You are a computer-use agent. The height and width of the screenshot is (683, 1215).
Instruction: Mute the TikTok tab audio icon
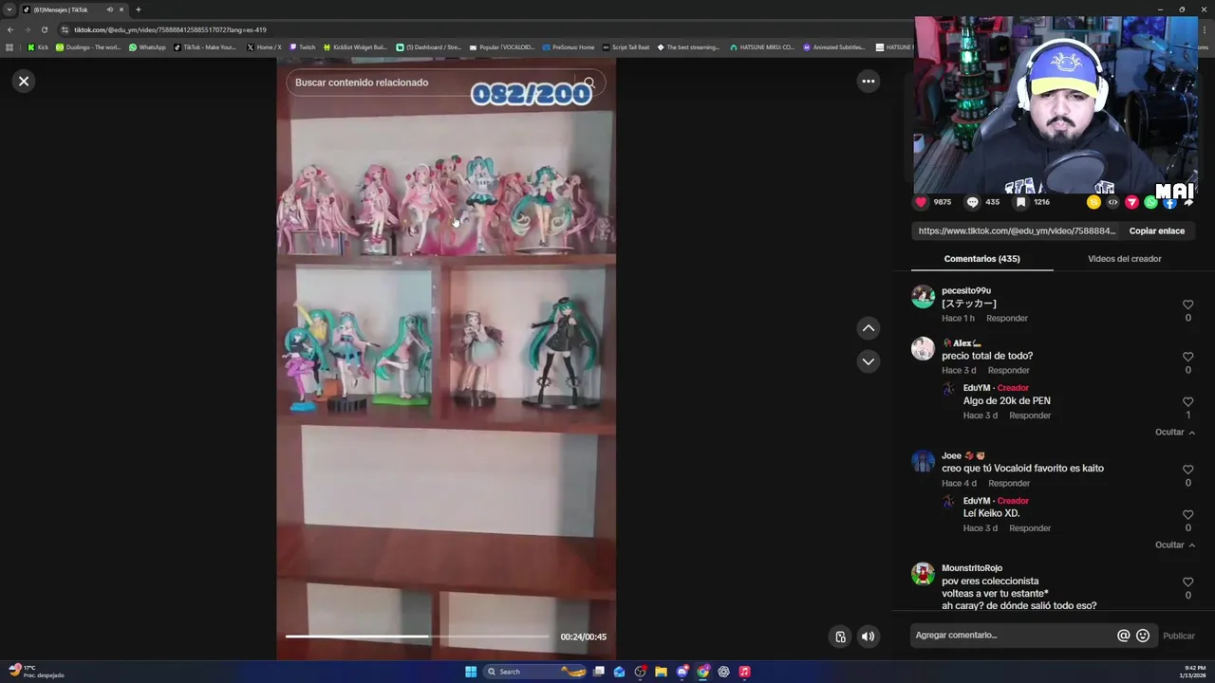pyautogui.click(x=109, y=9)
